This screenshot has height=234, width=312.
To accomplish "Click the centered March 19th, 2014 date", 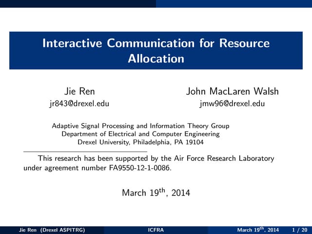I will tap(156, 193).
